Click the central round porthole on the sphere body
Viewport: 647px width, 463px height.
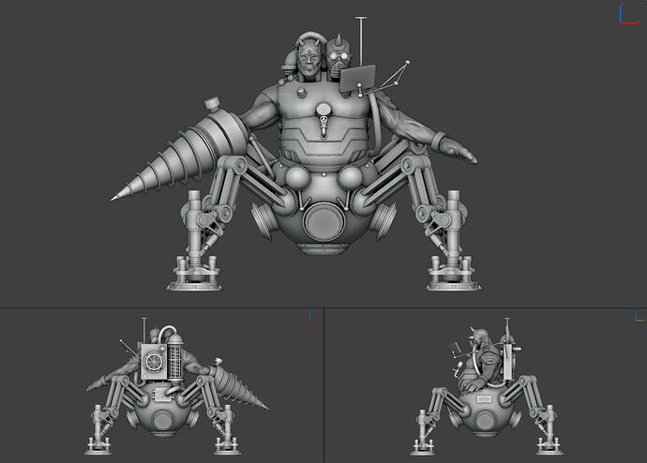323,224
